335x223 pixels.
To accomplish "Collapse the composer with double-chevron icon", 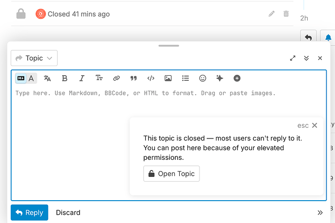I will pos(306,58).
